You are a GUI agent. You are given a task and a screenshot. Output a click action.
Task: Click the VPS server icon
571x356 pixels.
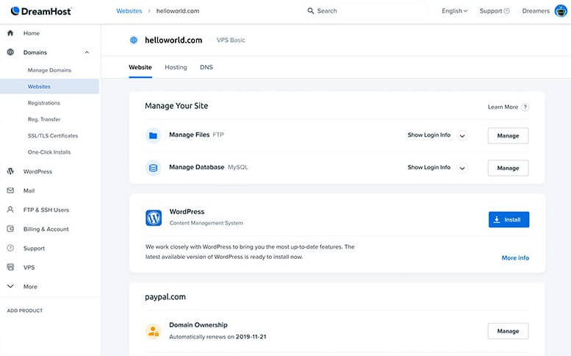coord(10,267)
